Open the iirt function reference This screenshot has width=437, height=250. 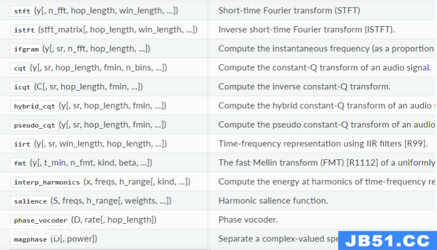pos(22,144)
